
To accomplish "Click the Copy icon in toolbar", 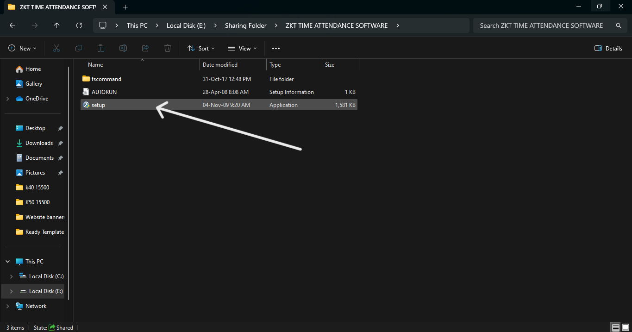I will pos(79,48).
